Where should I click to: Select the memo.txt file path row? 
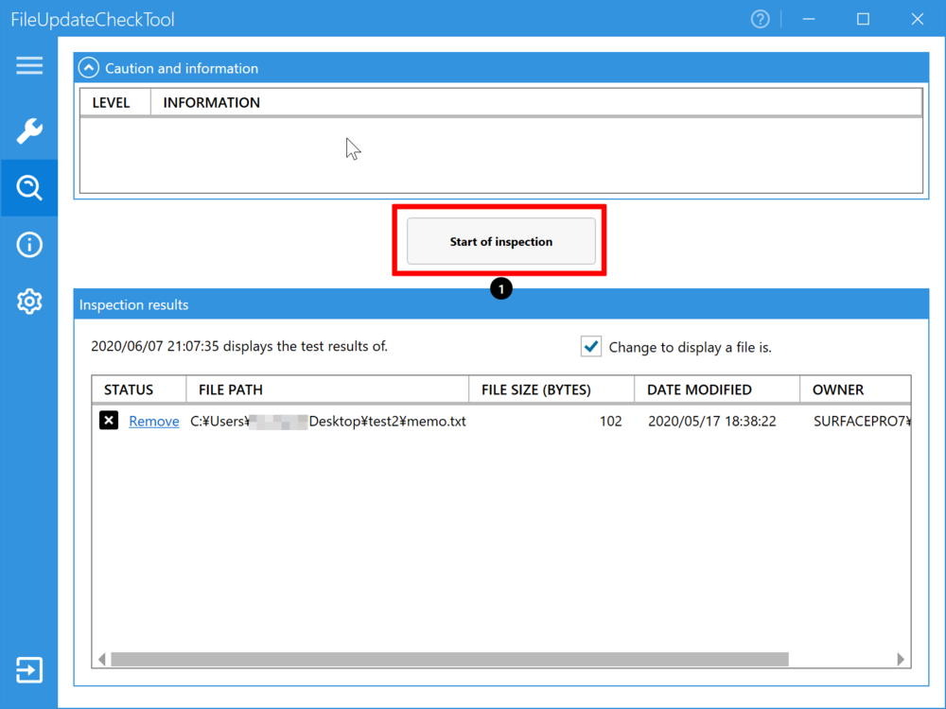[327, 422]
